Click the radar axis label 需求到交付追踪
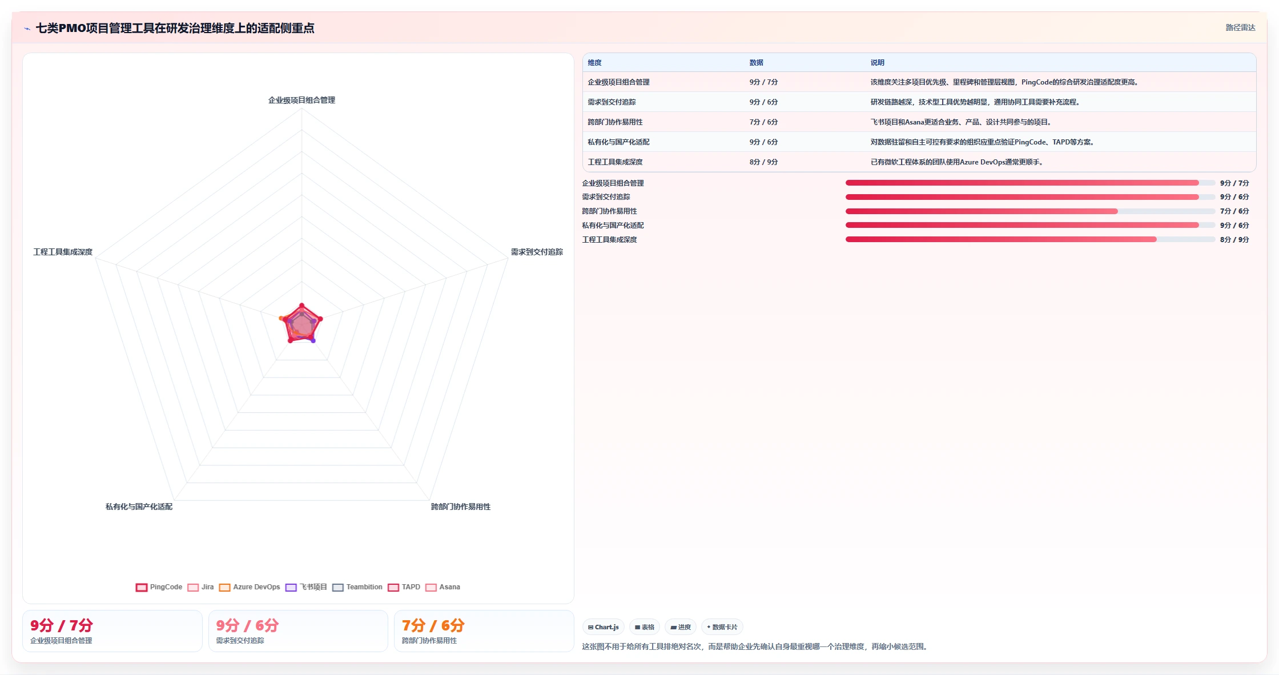The width and height of the screenshot is (1279, 675). (537, 252)
